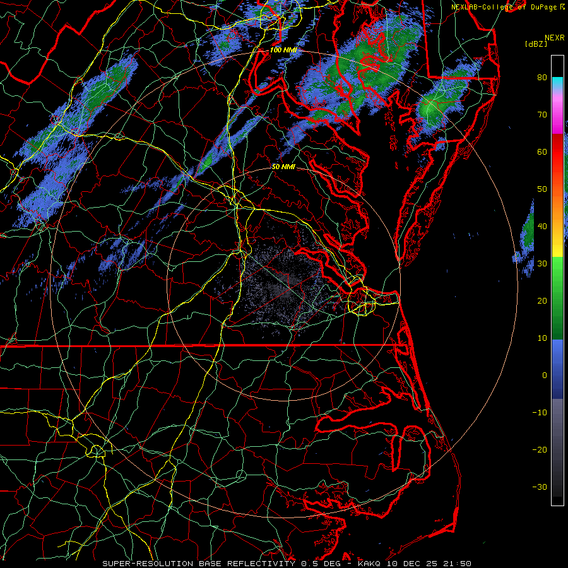The image size is (568, 568).
Task: Click the 40 dBZ scale label
Action: [542, 227]
